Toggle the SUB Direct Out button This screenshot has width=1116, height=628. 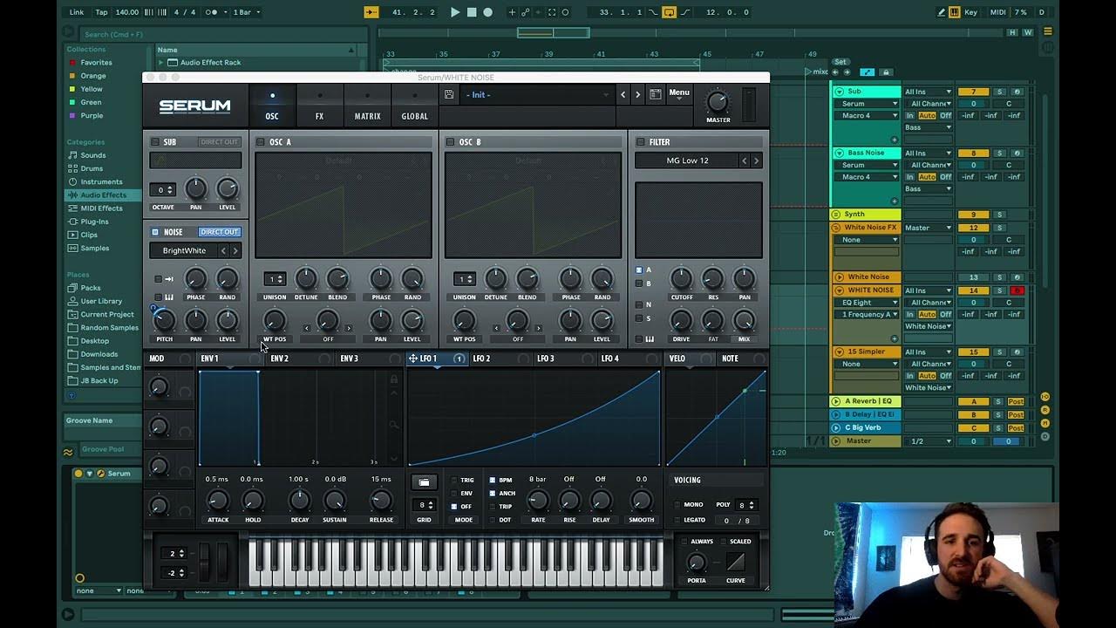219,142
